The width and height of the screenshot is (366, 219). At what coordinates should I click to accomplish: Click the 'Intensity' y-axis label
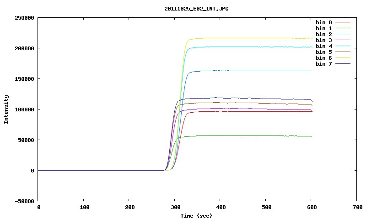tap(6, 109)
